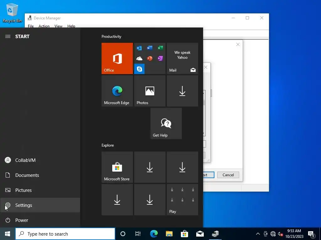321x240 pixels.
Task: Open OneDrive from the Office apps folder tile
Action: [x=139, y=58]
